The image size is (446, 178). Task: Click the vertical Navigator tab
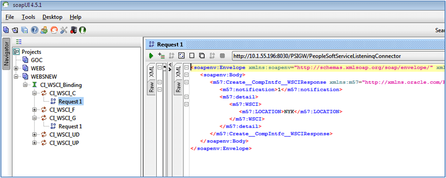pyautogui.click(x=6, y=54)
